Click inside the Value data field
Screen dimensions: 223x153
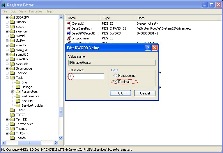pyautogui.click(x=86, y=76)
